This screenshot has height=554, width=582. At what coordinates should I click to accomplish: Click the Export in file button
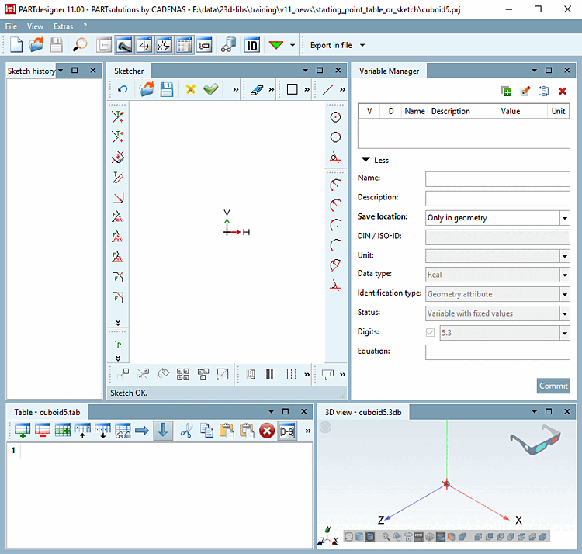(x=331, y=45)
